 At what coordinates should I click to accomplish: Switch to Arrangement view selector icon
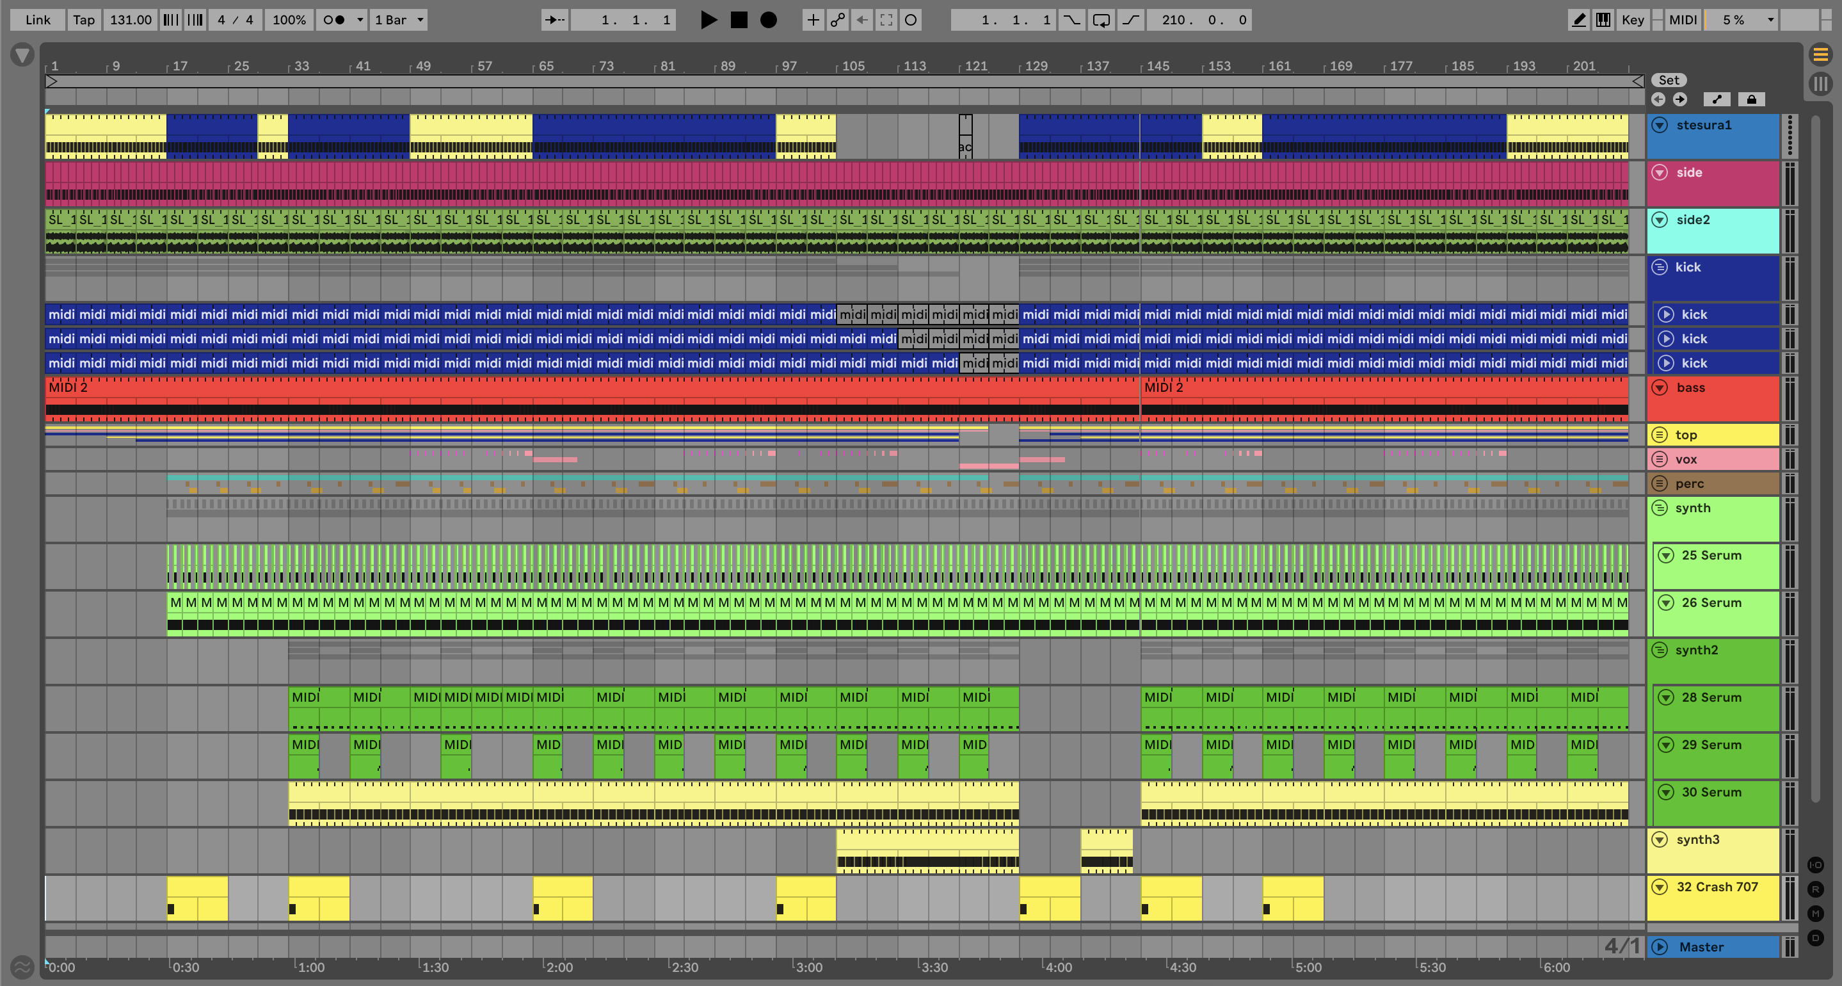(1820, 54)
